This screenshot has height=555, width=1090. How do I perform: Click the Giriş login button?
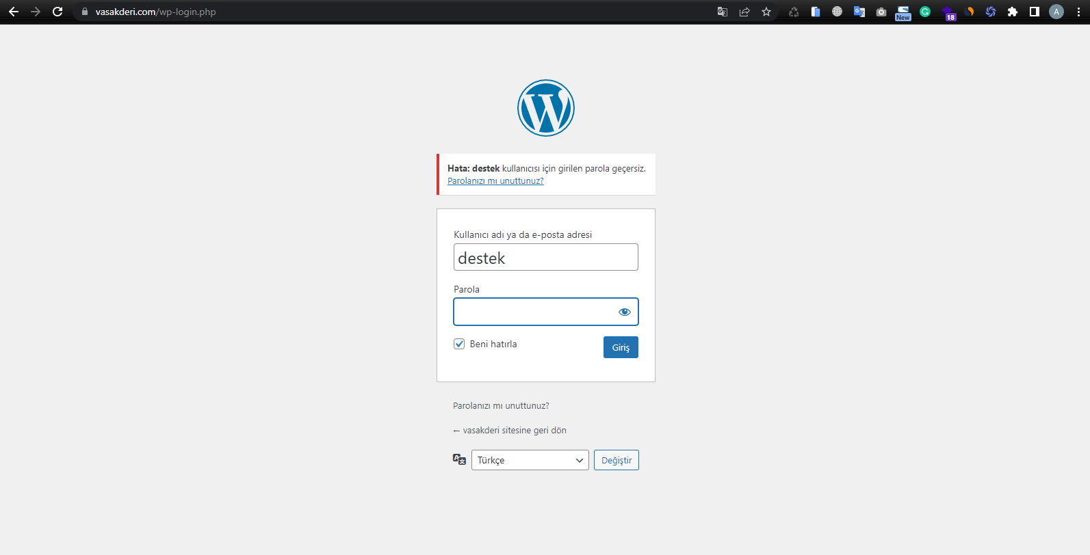621,347
